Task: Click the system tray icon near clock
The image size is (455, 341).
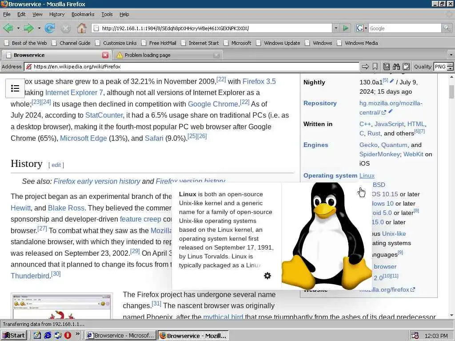Action: pyautogui.click(x=415, y=336)
